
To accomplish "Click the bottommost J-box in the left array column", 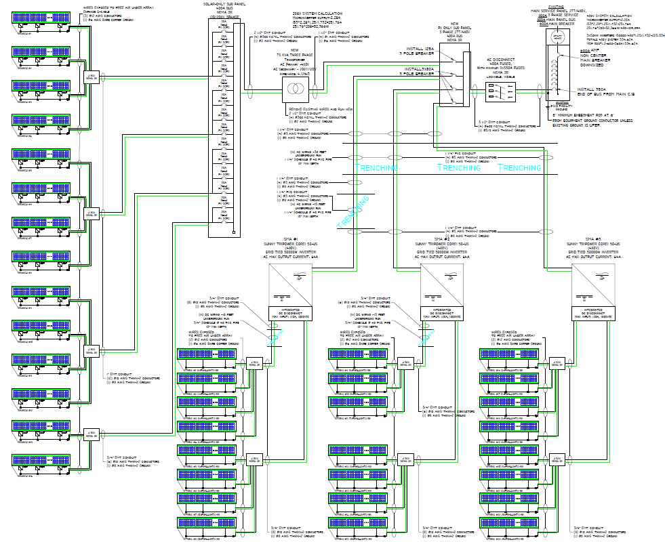I will click(x=91, y=432).
